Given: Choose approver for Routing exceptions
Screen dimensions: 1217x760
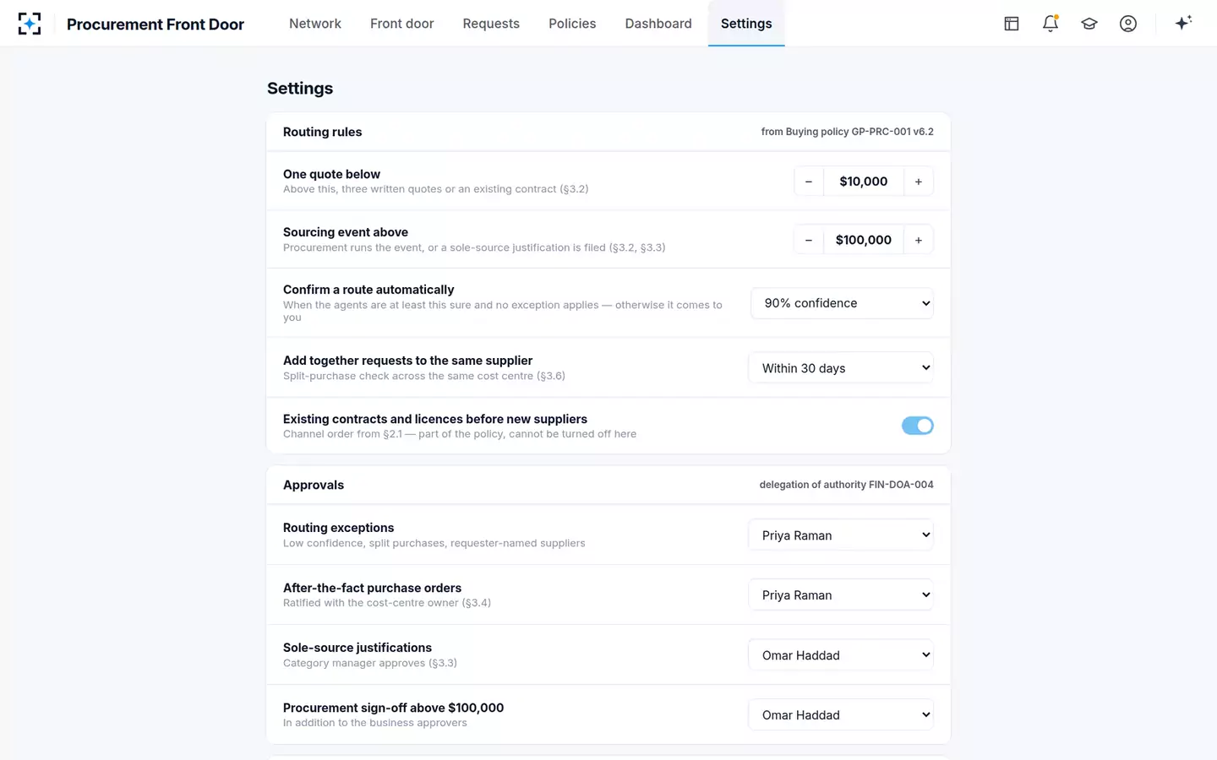Looking at the screenshot, I should click(841, 535).
